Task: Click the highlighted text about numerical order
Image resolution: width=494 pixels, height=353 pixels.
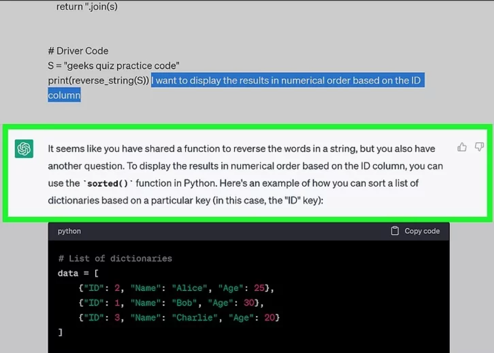Action: 286,81
